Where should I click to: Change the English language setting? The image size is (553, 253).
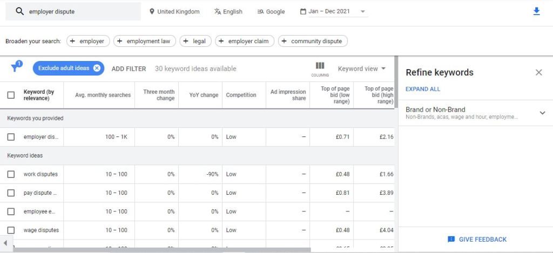228,11
